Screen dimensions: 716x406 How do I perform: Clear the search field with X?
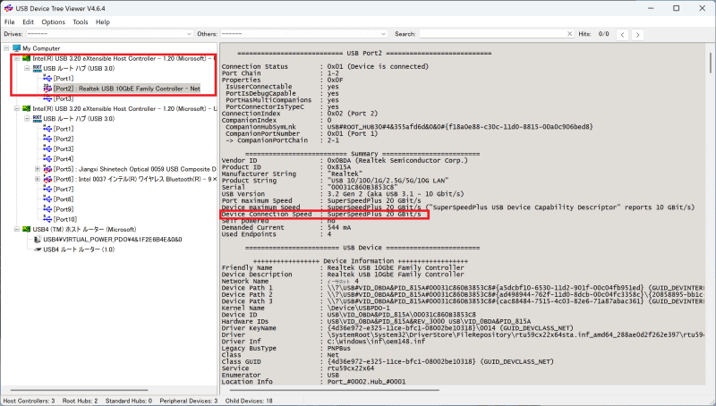pos(569,34)
